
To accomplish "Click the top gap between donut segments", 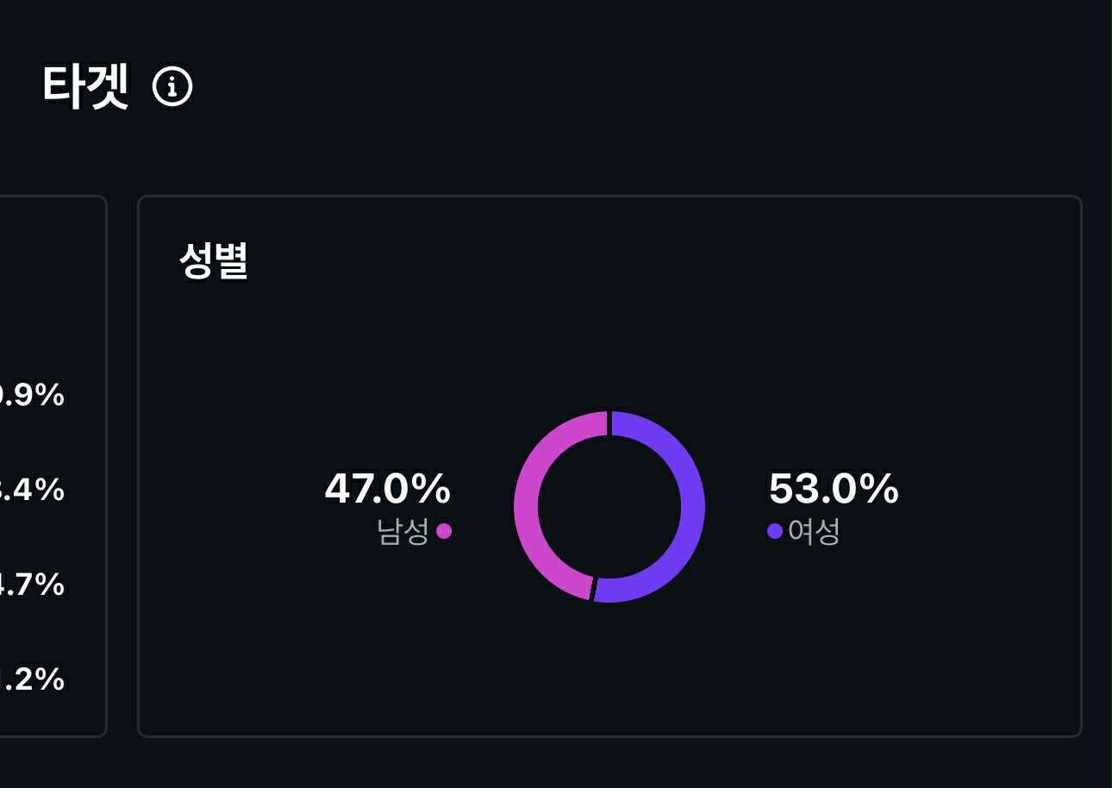I will pyautogui.click(x=609, y=423).
